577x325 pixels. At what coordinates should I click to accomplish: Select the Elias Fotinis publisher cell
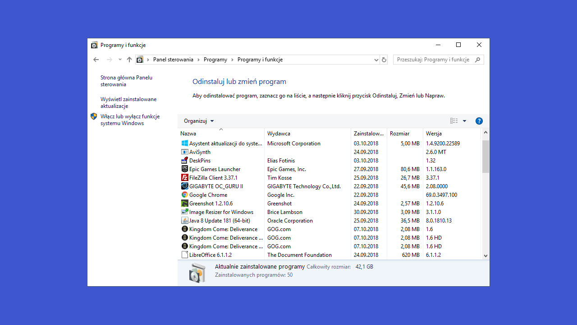(x=281, y=161)
